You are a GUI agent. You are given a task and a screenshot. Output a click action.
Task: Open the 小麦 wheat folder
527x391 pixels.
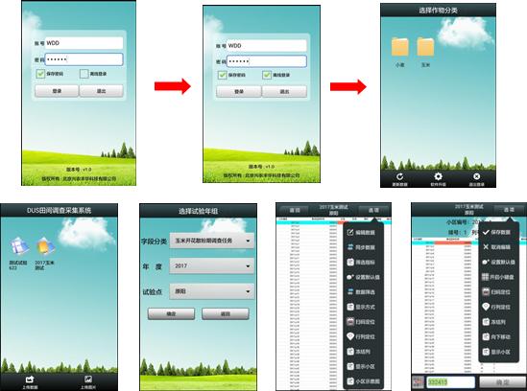coord(400,47)
